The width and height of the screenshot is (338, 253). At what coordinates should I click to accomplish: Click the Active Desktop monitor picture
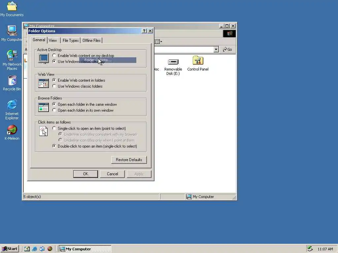(x=44, y=59)
